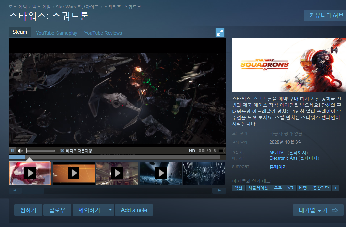Screen dimensions: 346x227
Task: Select the 우주 tag
Action: [x=278, y=188]
